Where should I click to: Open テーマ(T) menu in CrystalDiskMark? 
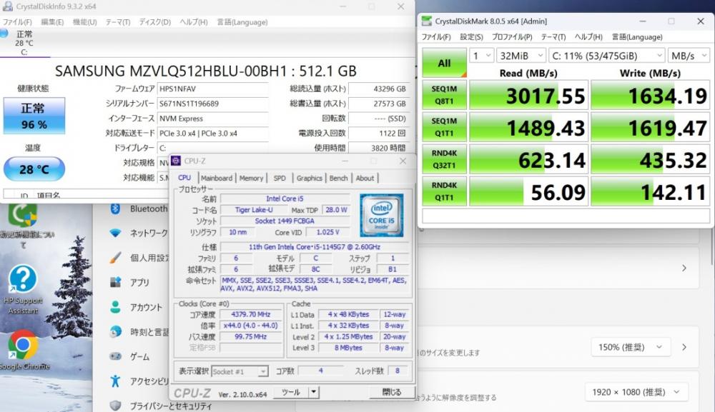pyautogui.click(x=553, y=37)
